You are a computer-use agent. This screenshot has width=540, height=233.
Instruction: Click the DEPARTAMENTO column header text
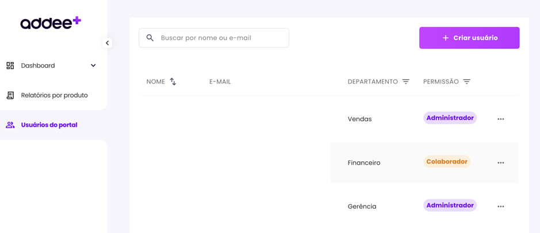pyautogui.click(x=373, y=82)
